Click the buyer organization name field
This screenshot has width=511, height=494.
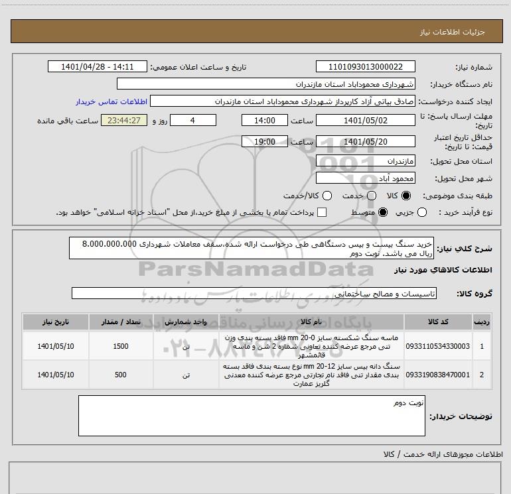pyautogui.click(x=266, y=84)
